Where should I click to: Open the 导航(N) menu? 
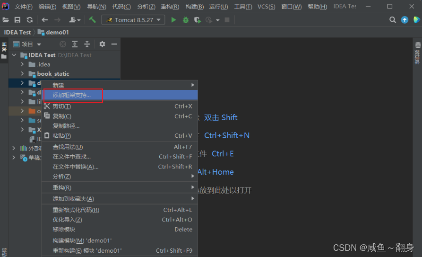tap(96, 7)
